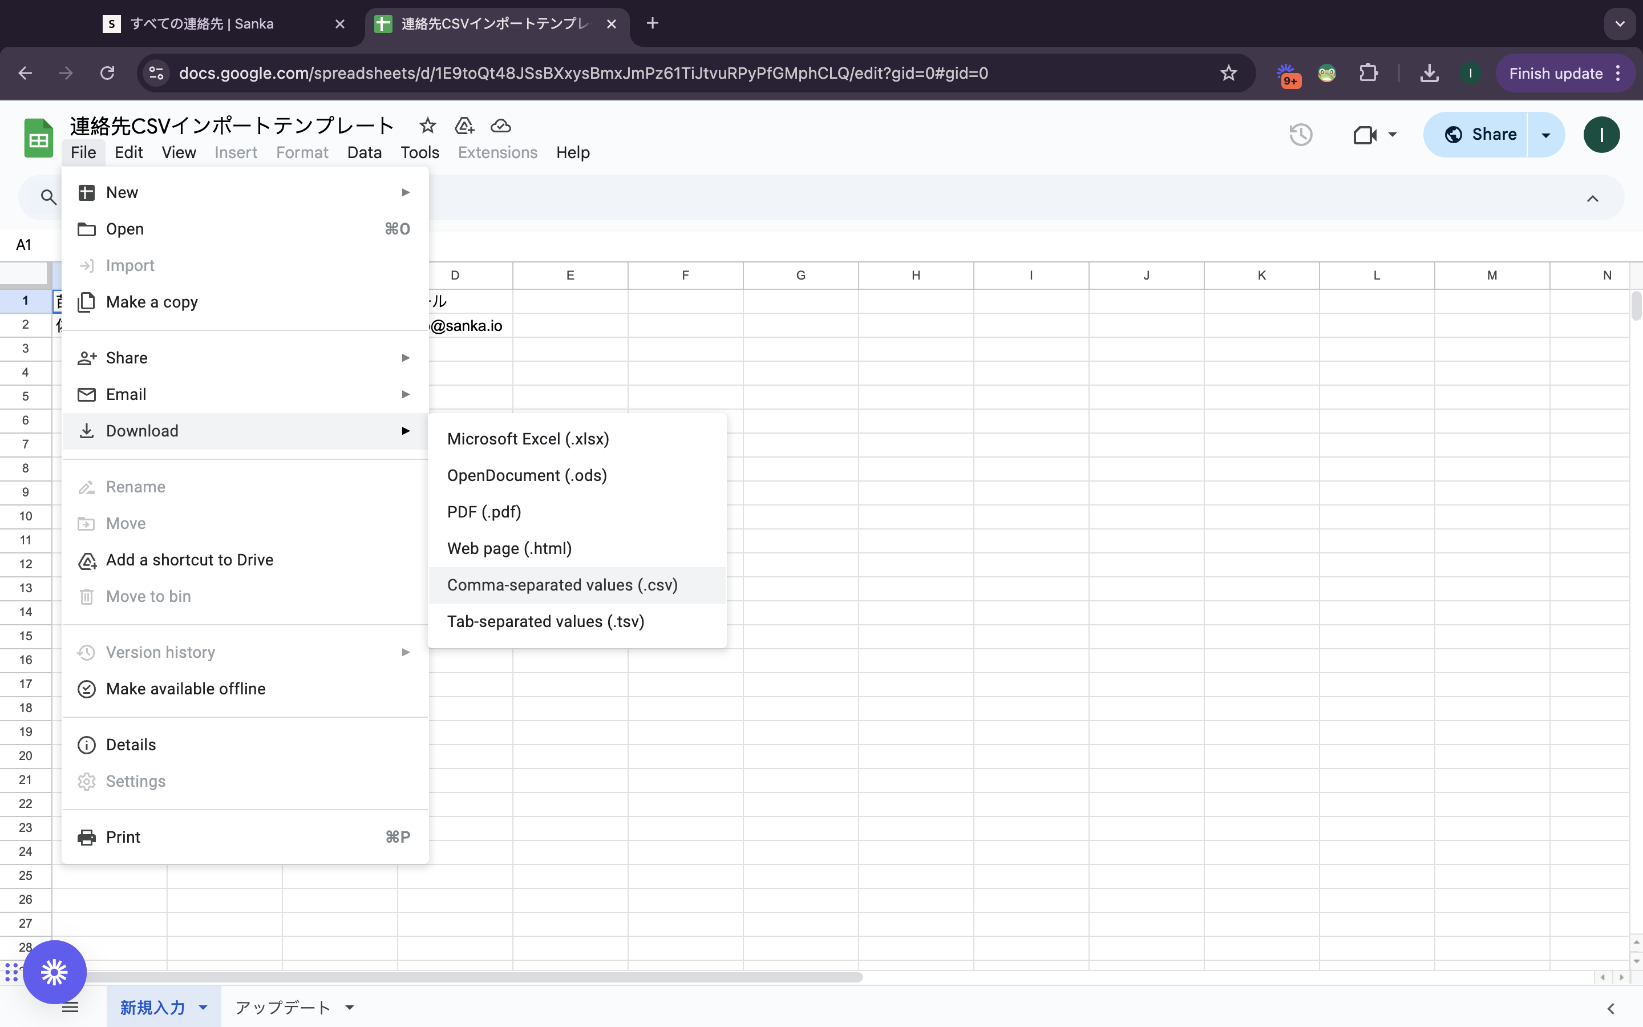Check the cloud document status icon
The width and height of the screenshot is (1643, 1027).
[501, 126]
